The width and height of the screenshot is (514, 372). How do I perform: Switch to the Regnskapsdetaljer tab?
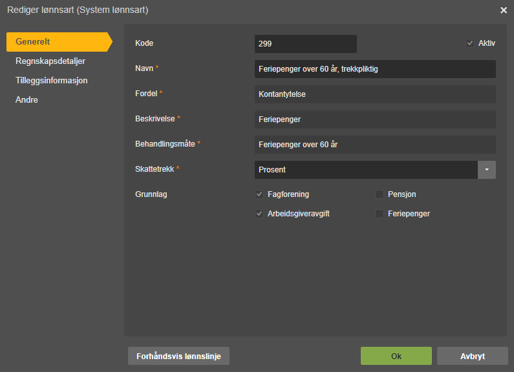pyautogui.click(x=50, y=61)
